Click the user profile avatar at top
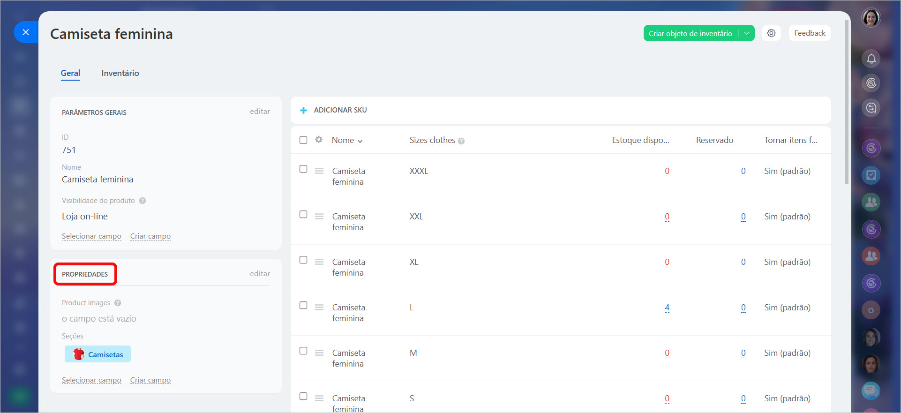Viewport: 901px width, 413px height. (871, 18)
